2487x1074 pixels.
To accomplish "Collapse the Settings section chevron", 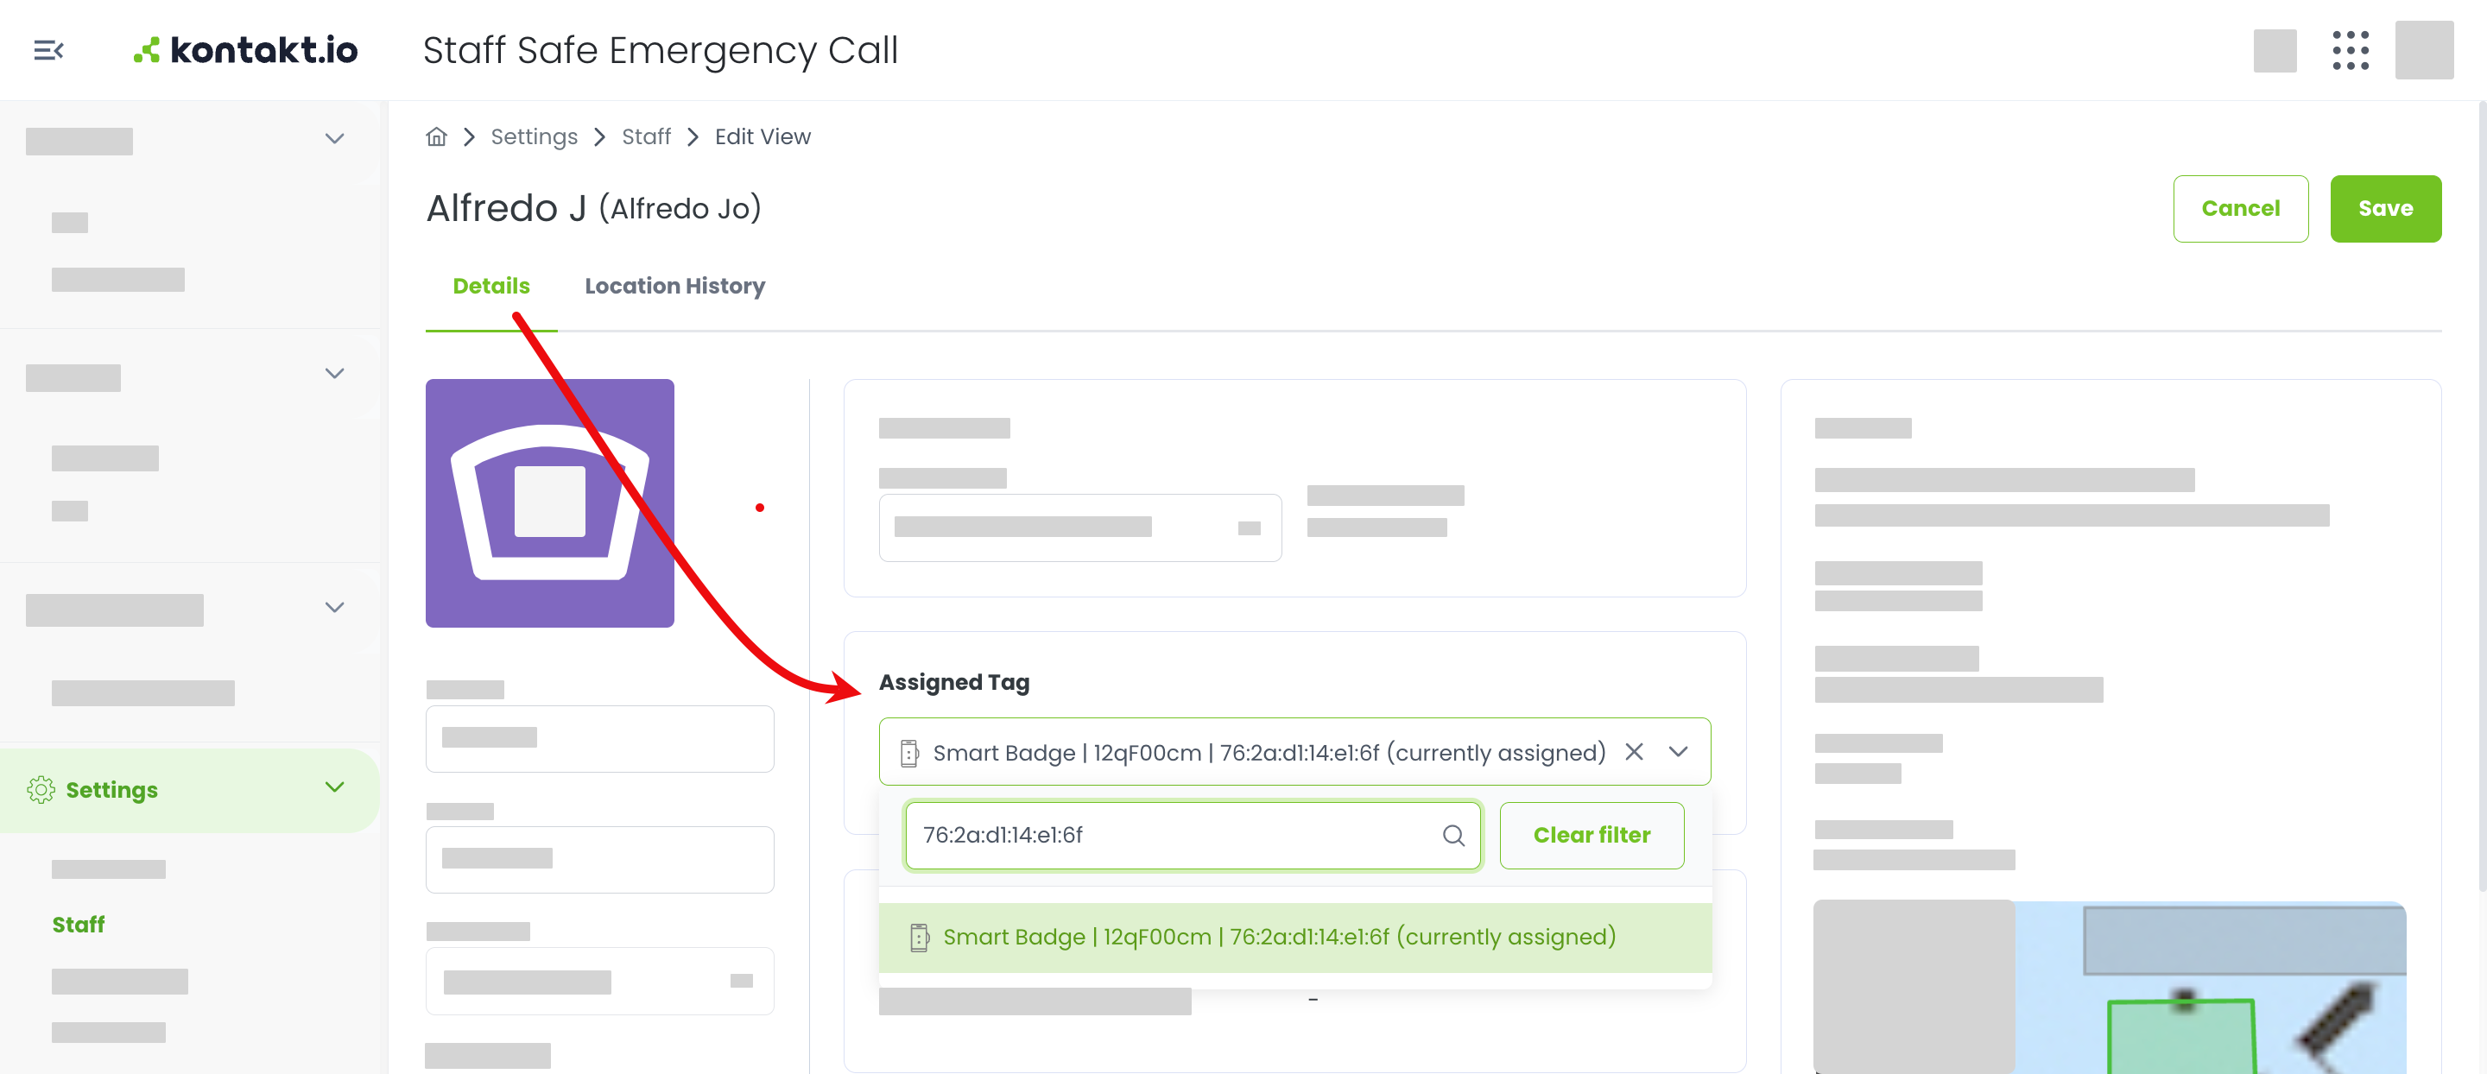I will (334, 787).
